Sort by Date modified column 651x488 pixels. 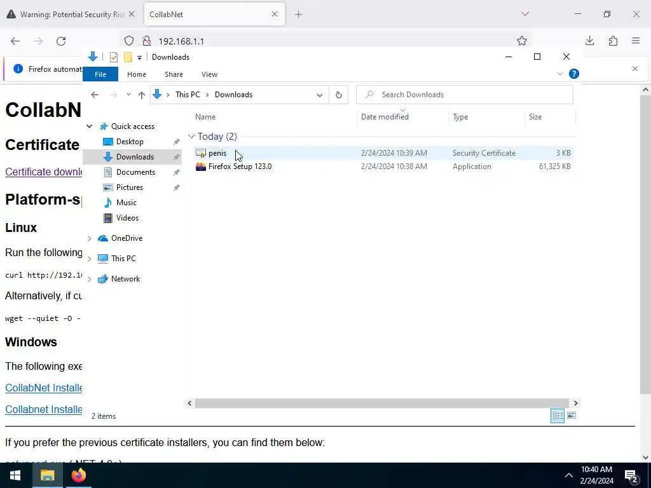(x=385, y=117)
